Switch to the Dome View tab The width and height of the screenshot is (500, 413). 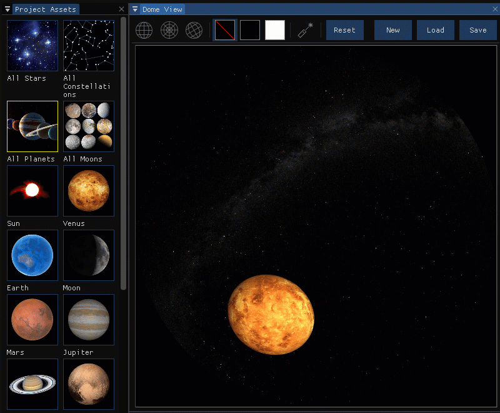[x=162, y=9]
